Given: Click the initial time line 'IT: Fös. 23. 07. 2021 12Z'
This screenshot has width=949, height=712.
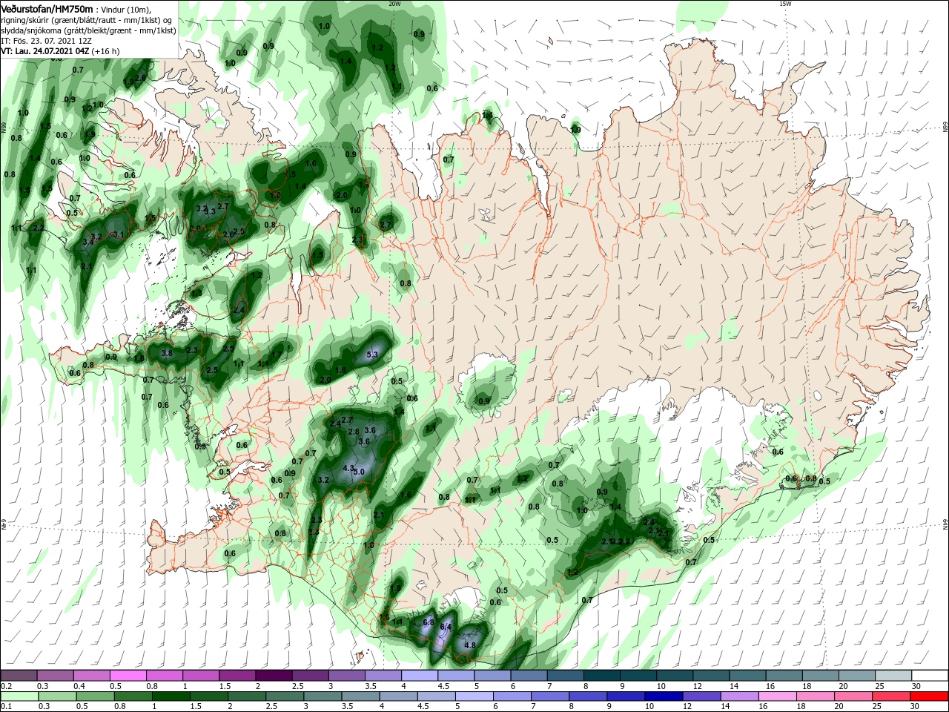Looking at the screenshot, I should [x=46, y=41].
